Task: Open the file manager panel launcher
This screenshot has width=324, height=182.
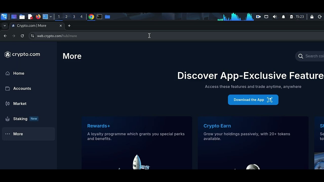Action: (x=22, y=17)
